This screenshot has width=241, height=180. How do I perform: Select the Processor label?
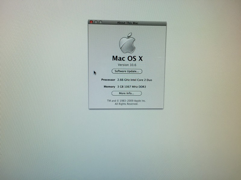pyautogui.click(x=108, y=80)
